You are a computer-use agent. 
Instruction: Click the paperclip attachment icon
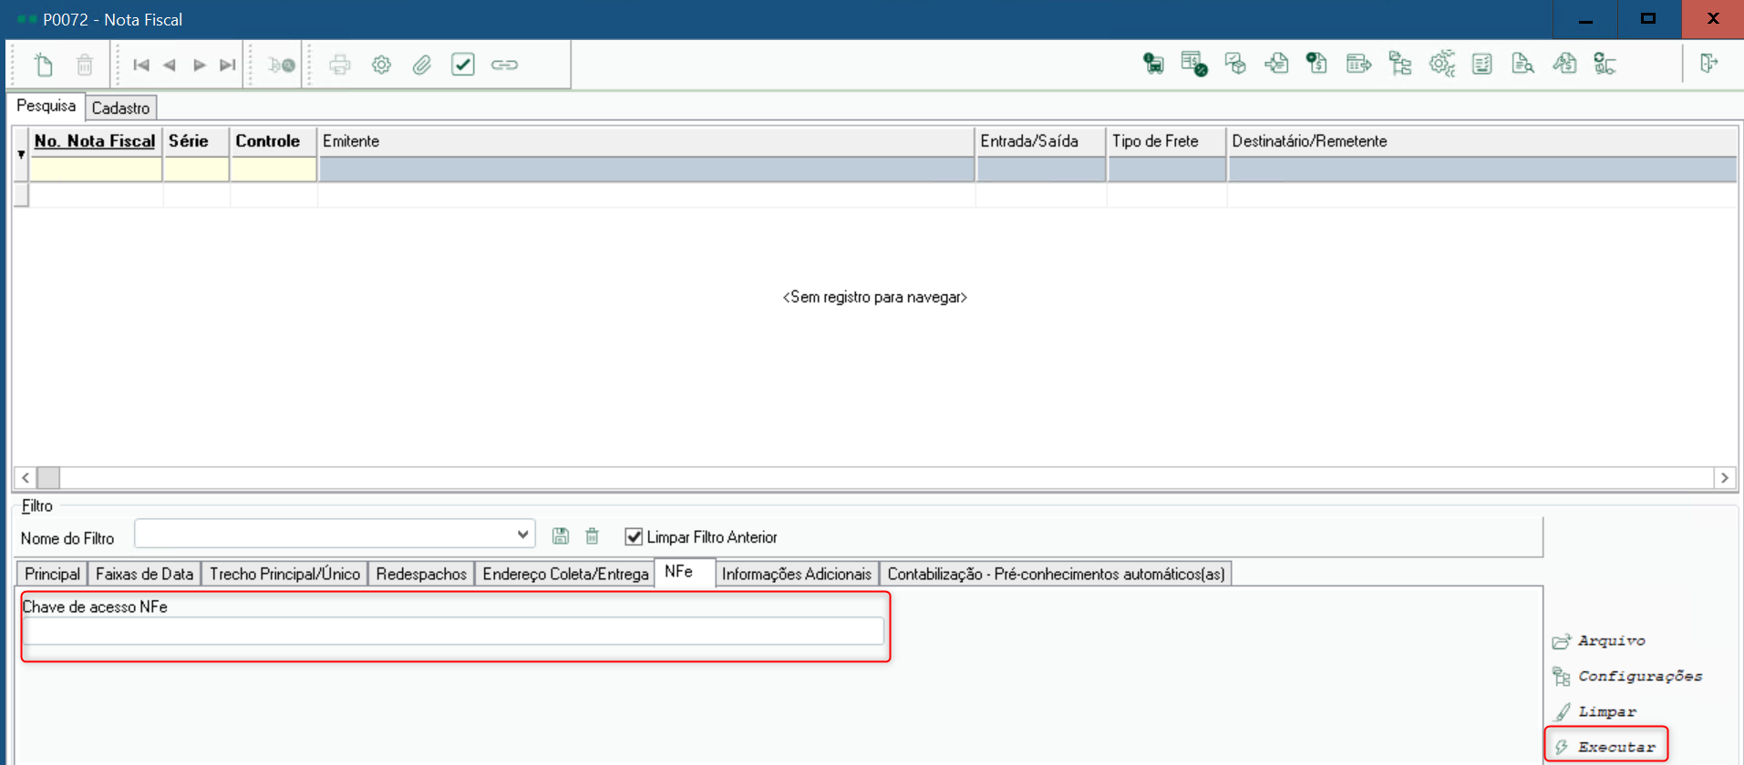[422, 65]
